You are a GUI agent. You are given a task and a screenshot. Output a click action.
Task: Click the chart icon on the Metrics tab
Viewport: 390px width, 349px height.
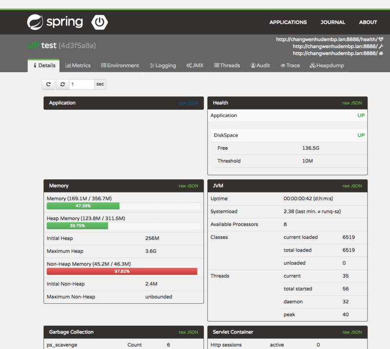click(x=68, y=65)
